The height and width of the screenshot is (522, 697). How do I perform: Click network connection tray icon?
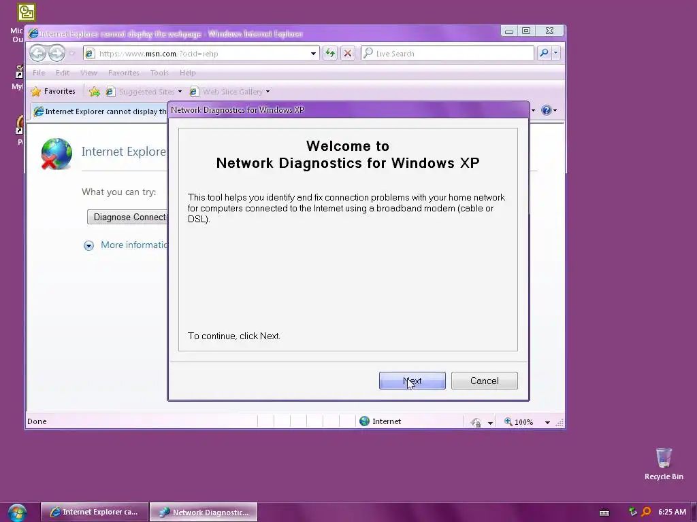633,512
